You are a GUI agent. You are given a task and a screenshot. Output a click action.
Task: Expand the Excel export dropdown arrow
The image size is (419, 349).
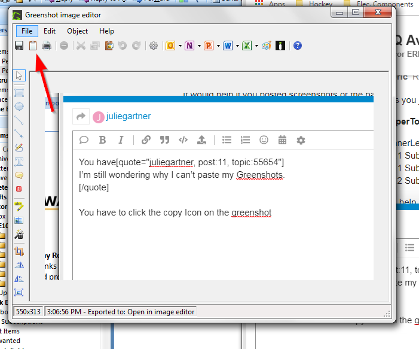256,46
